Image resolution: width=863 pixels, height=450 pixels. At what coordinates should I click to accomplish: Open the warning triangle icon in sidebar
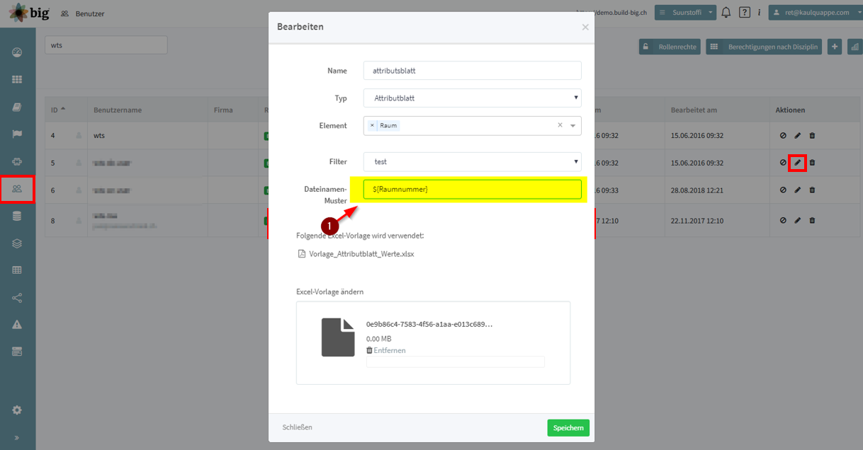pyautogui.click(x=17, y=324)
